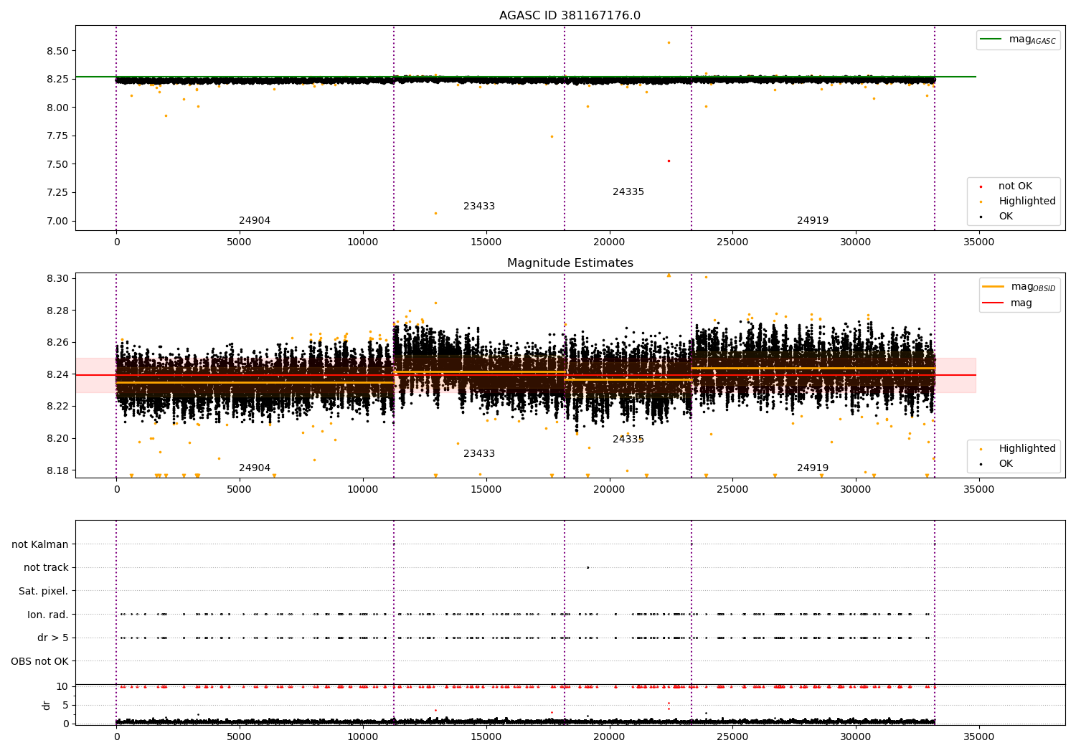Click the black 'not track' data point
This screenshot has width=1076, height=753.
[x=587, y=567]
